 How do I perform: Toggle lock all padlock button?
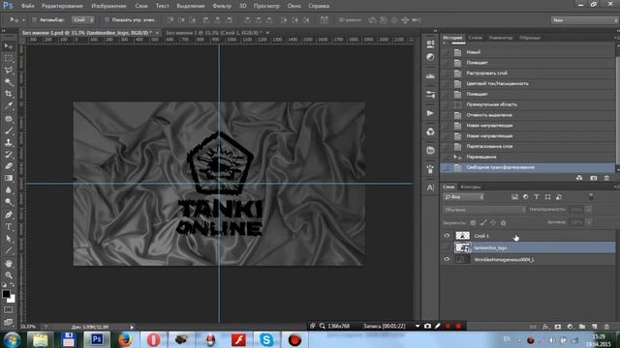point(503,222)
